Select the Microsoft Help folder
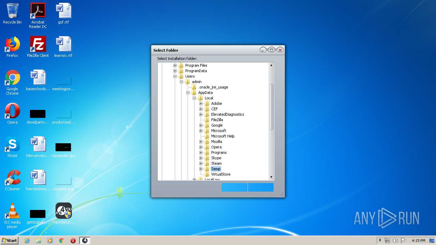Image resolution: width=436 pixels, height=245 pixels. point(222,136)
